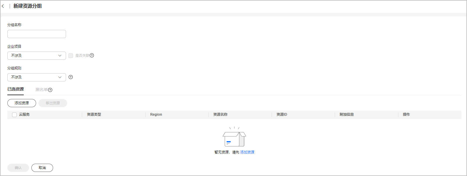Click the 附加信息 column header
The height and width of the screenshot is (176, 467).
click(347, 115)
